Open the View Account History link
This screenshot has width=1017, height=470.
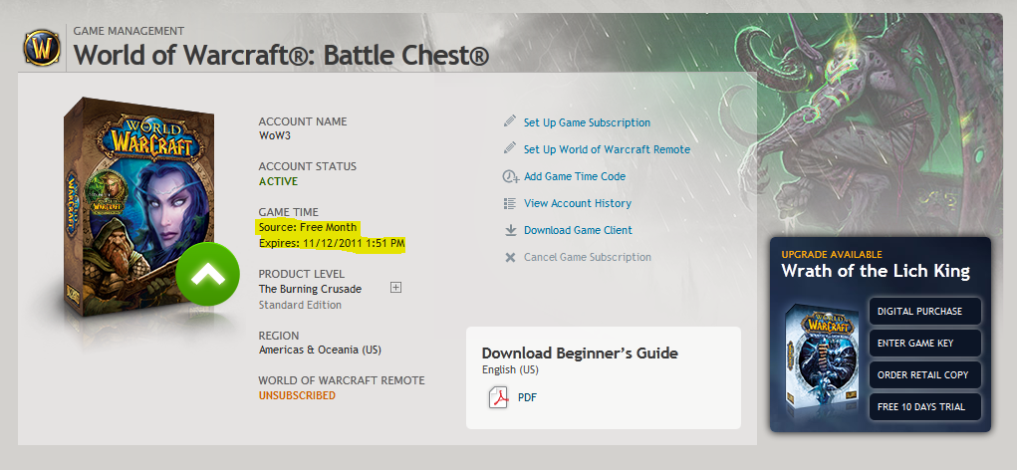coord(578,203)
